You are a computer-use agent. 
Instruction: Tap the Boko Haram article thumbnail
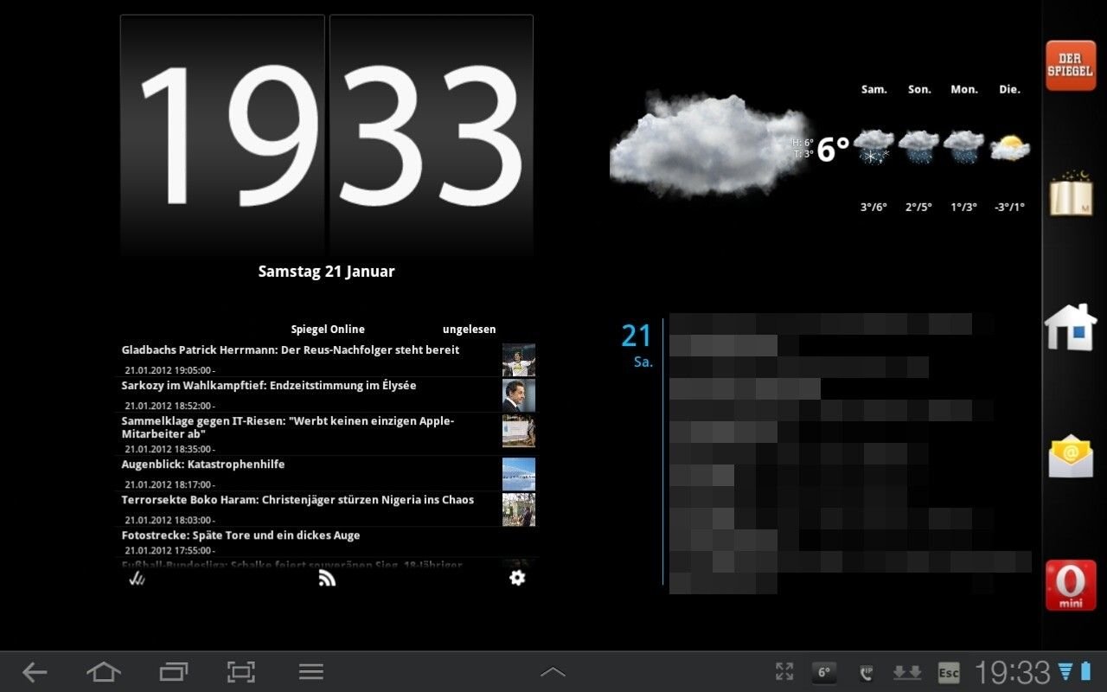[x=518, y=509]
